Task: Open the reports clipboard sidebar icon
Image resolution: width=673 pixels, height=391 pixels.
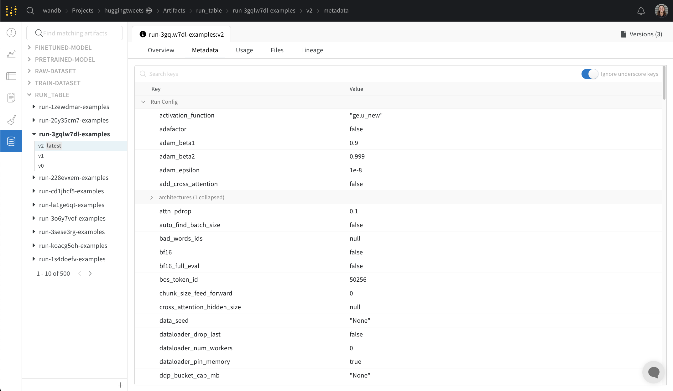Action: [x=11, y=98]
